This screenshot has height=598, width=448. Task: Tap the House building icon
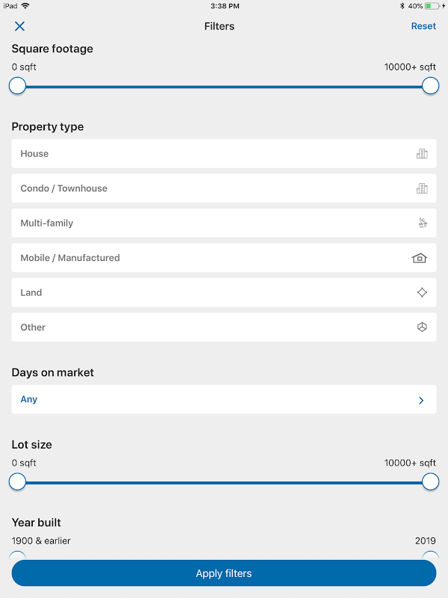[x=422, y=154]
